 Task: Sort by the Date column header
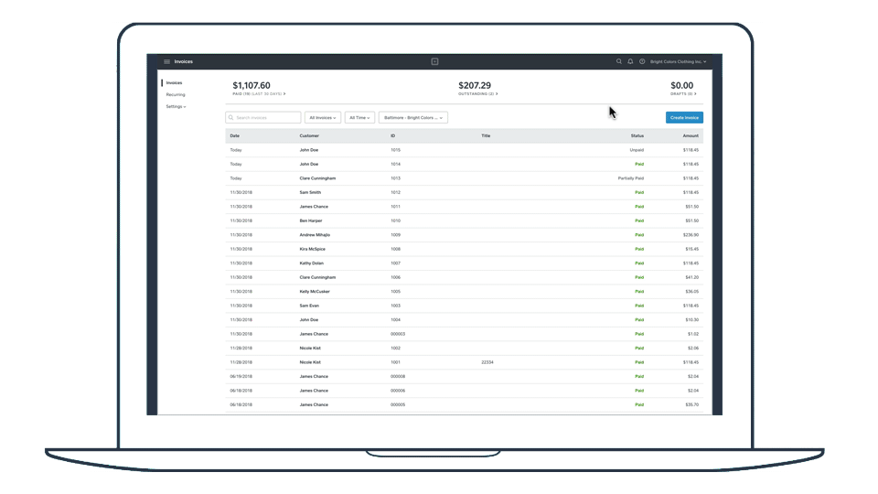235,135
